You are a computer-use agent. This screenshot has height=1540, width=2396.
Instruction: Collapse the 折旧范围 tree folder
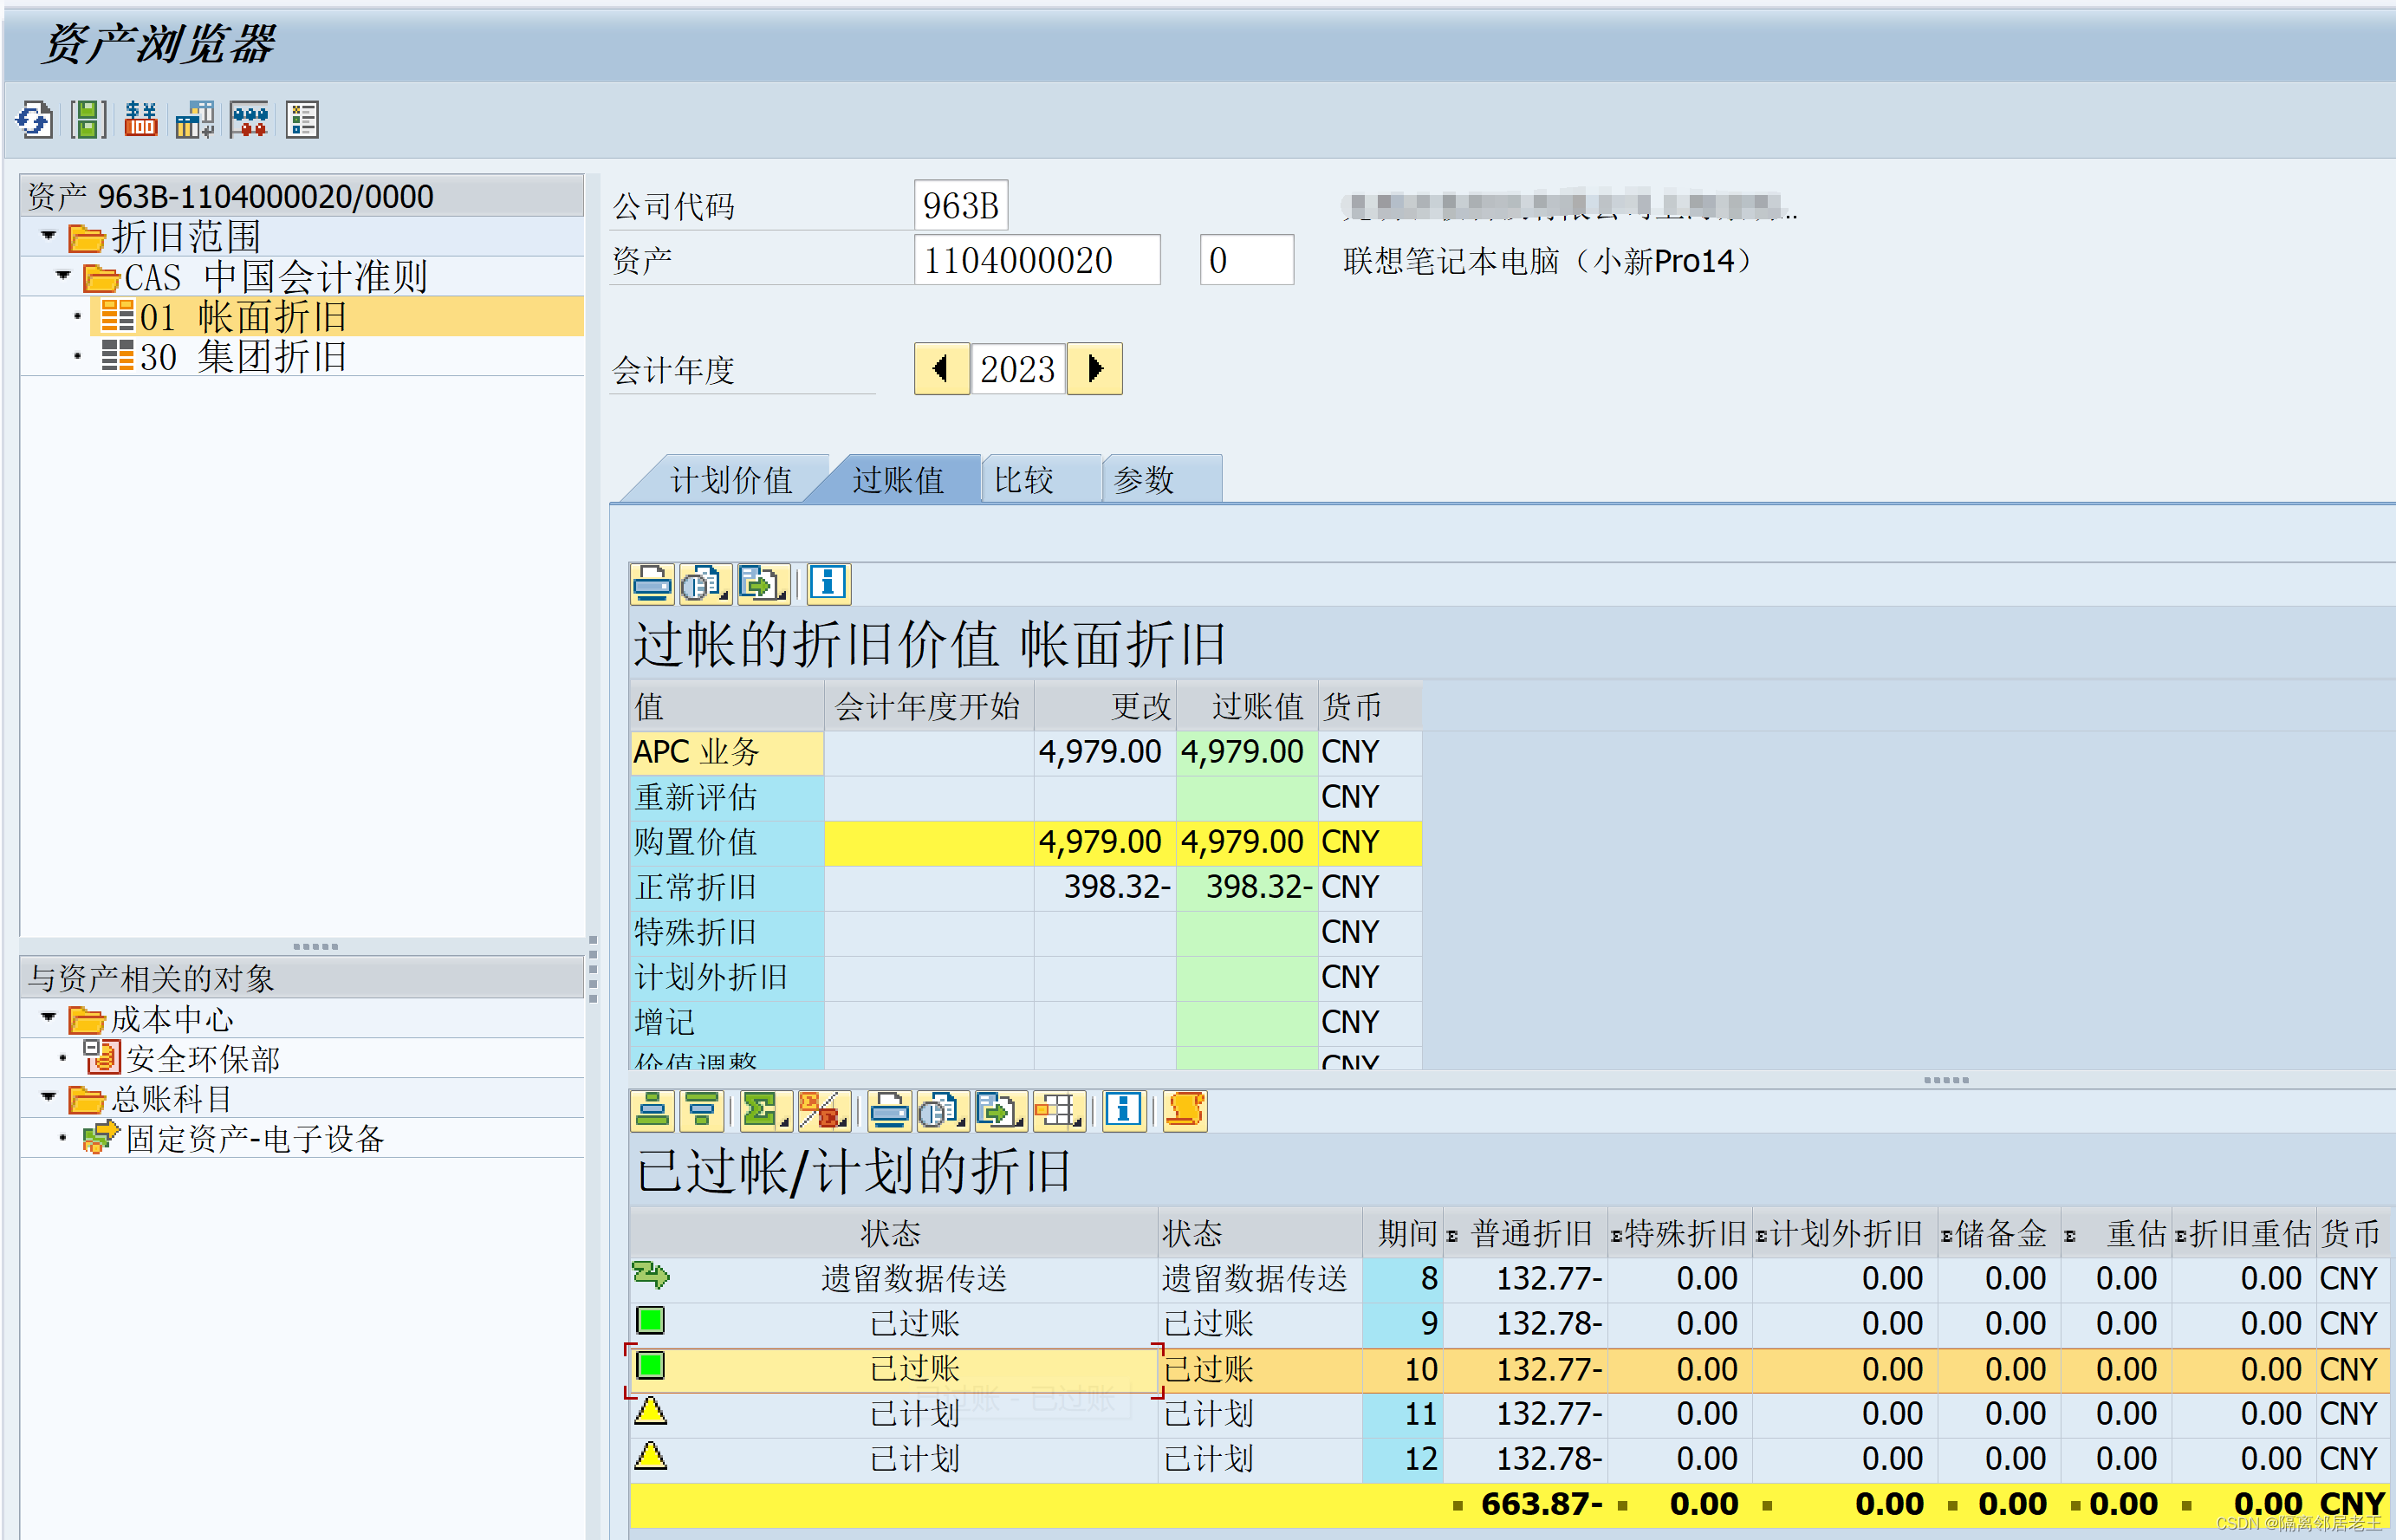pos(48,236)
